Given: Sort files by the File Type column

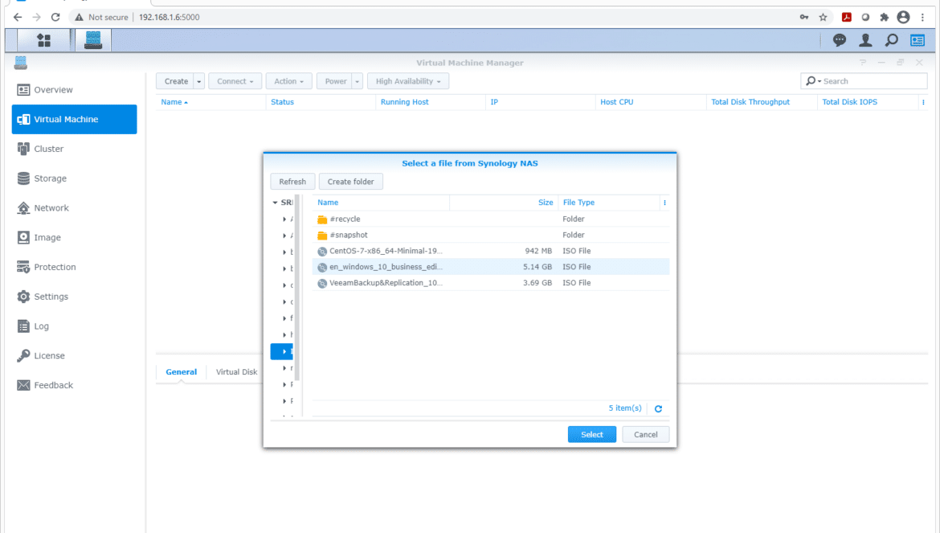Looking at the screenshot, I should (x=608, y=203).
